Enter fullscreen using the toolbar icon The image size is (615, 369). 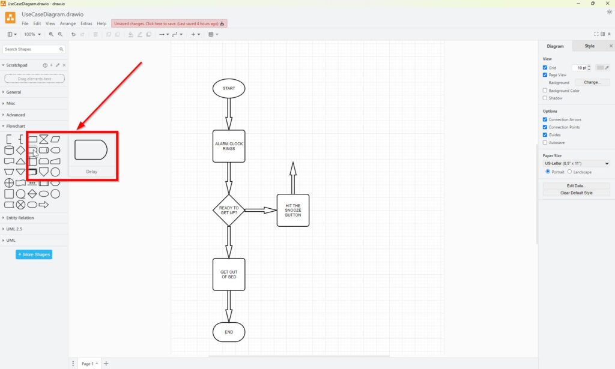[x=596, y=34]
